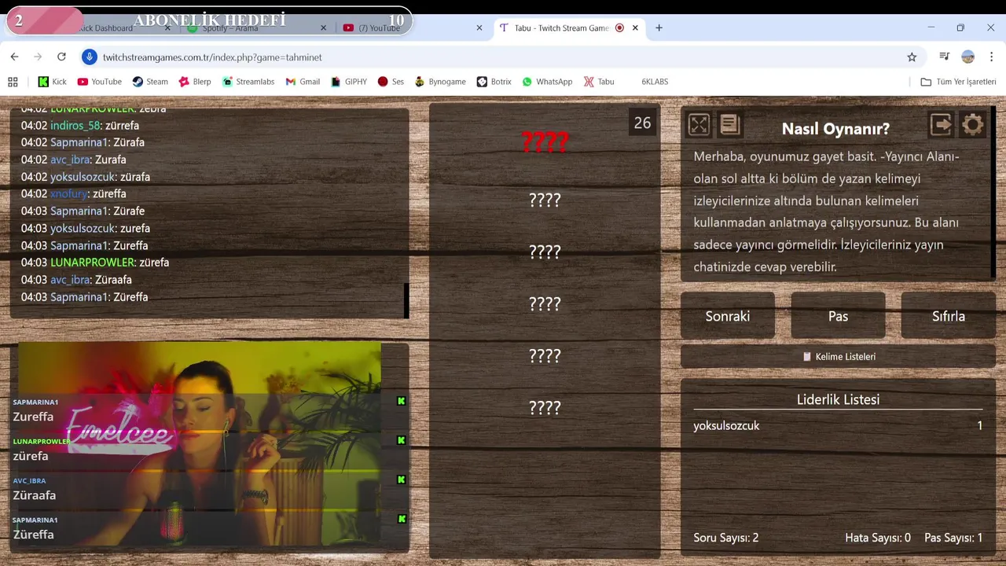
Task: Click the Pas button
Action: tap(838, 316)
